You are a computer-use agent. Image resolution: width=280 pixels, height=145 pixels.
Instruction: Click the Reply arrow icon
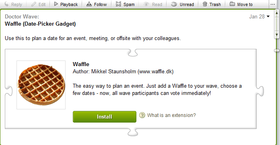[6, 4]
